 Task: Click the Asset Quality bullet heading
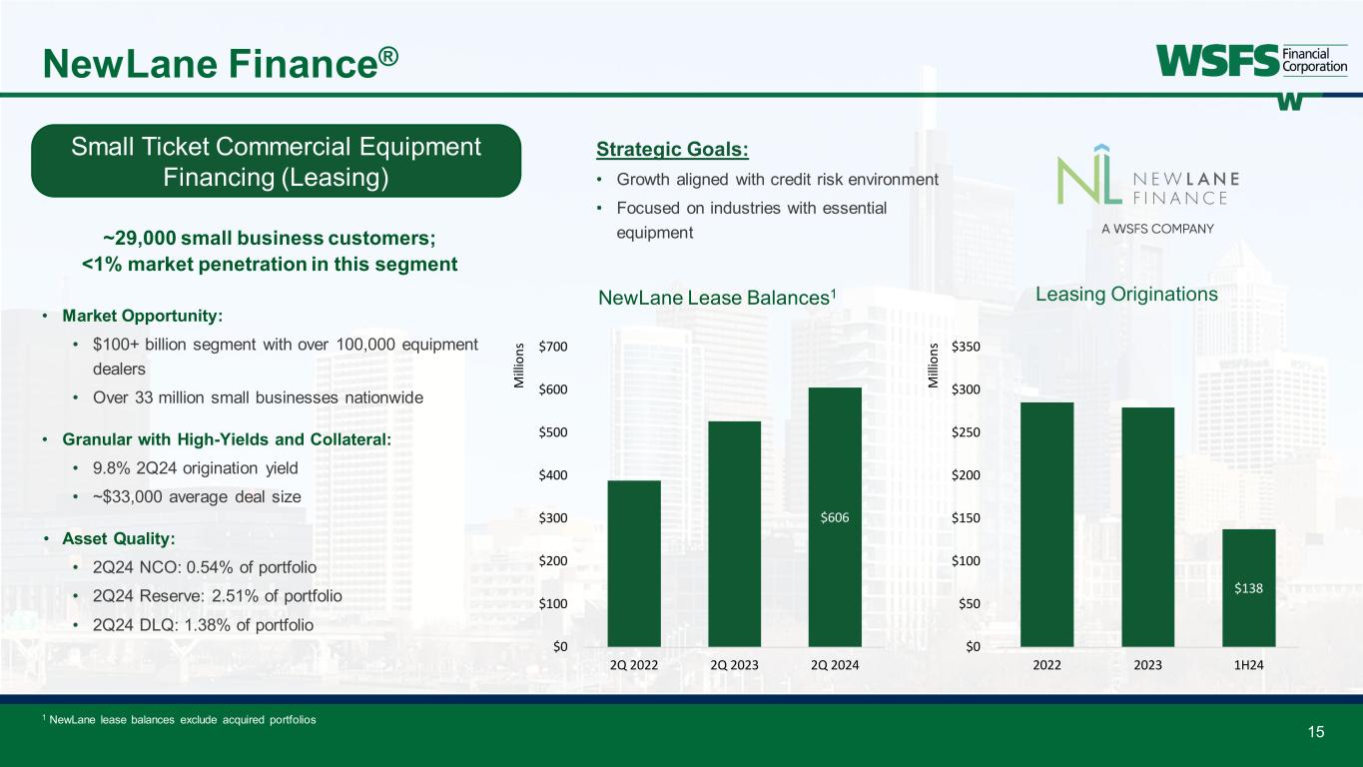118,538
